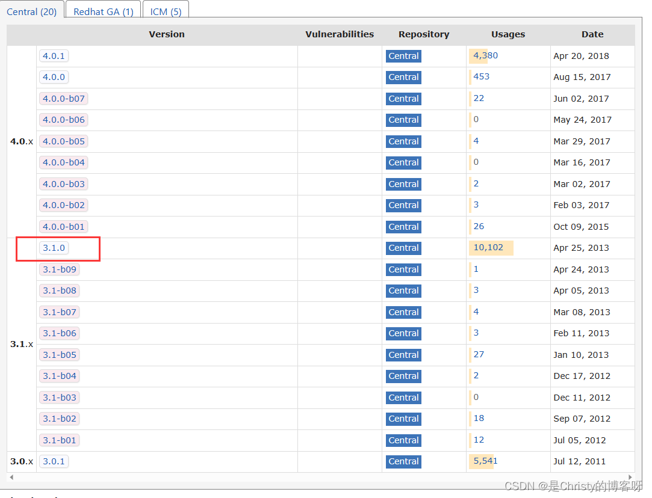Click the Usages header to sort

click(x=508, y=34)
